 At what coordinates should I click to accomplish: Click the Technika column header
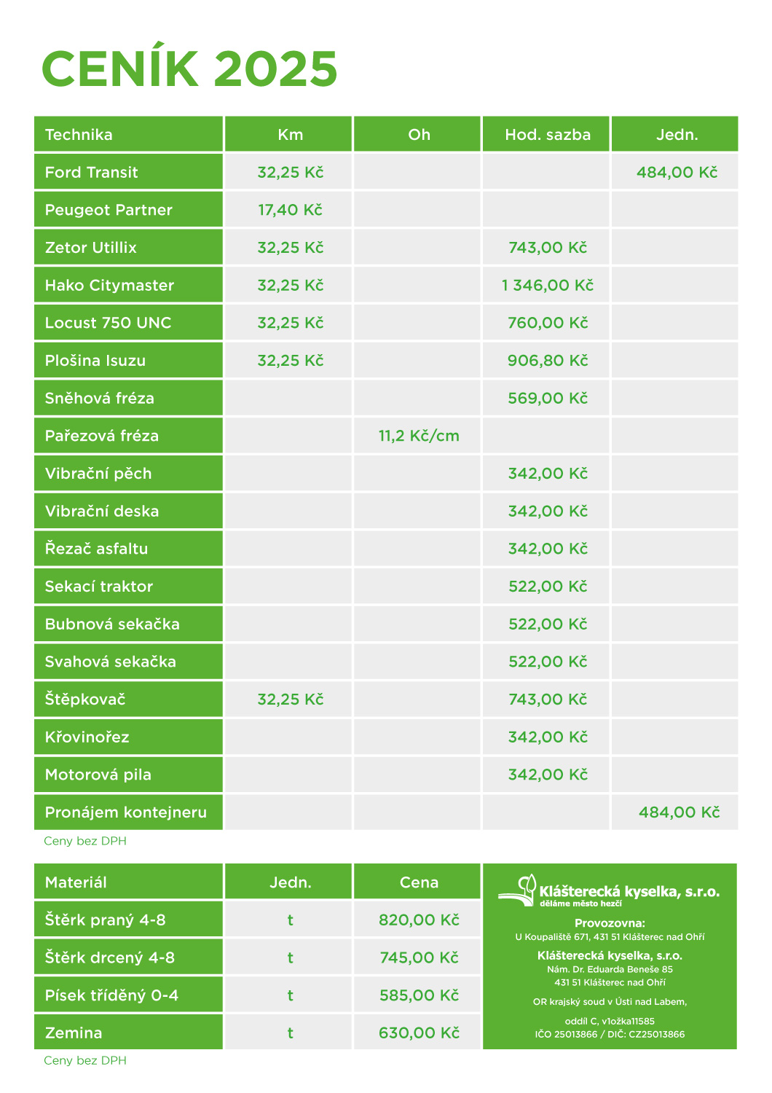pyautogui.click(x=128, y=134)
